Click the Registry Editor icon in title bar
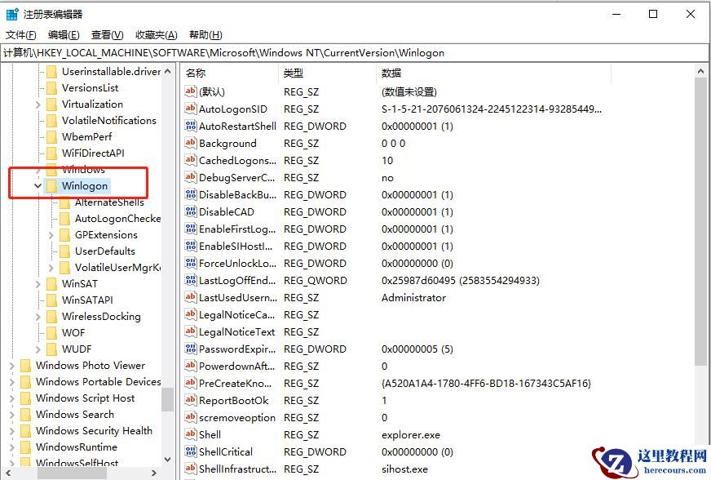Screen dimensions: 711x480 point(11,12)
